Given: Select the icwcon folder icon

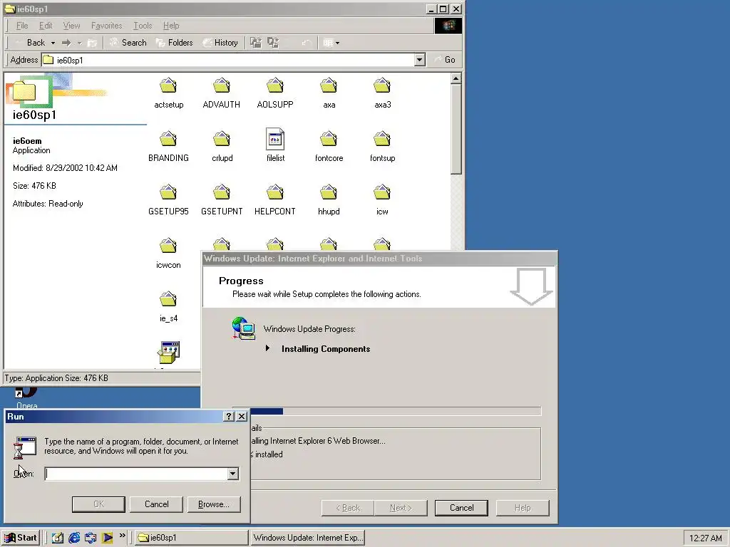Looking at the screenshot, I should point(168,246).
